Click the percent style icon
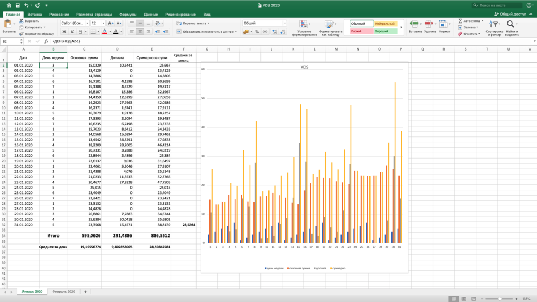537x302 pixels. 257,32
